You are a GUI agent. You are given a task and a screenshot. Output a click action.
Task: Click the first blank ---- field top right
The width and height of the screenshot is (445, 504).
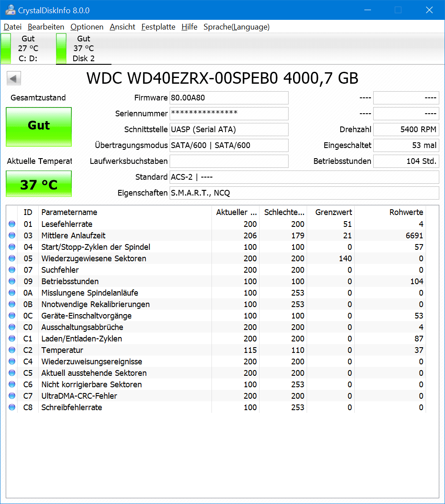(x=406, y=98)
